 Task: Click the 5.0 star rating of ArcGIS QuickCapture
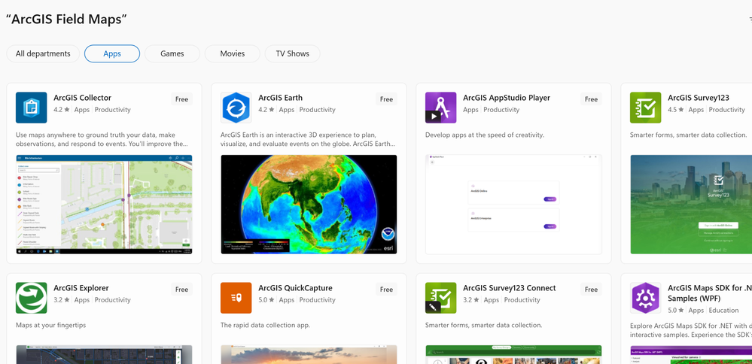click(266, 300)
